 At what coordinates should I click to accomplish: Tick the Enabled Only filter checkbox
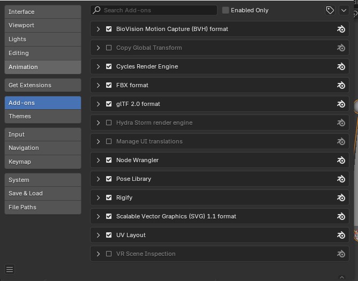coord(225,10)
